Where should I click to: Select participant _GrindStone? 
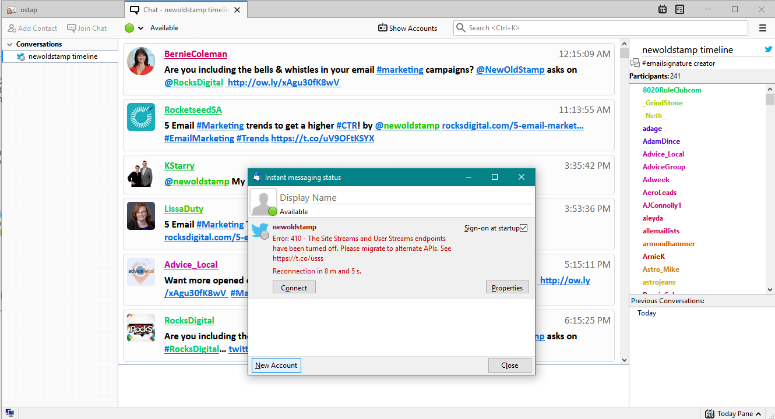click(x=663, y=103)
